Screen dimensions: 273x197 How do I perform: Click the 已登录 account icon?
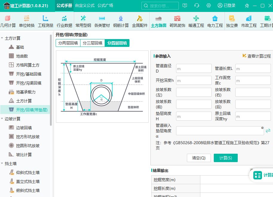226,6
